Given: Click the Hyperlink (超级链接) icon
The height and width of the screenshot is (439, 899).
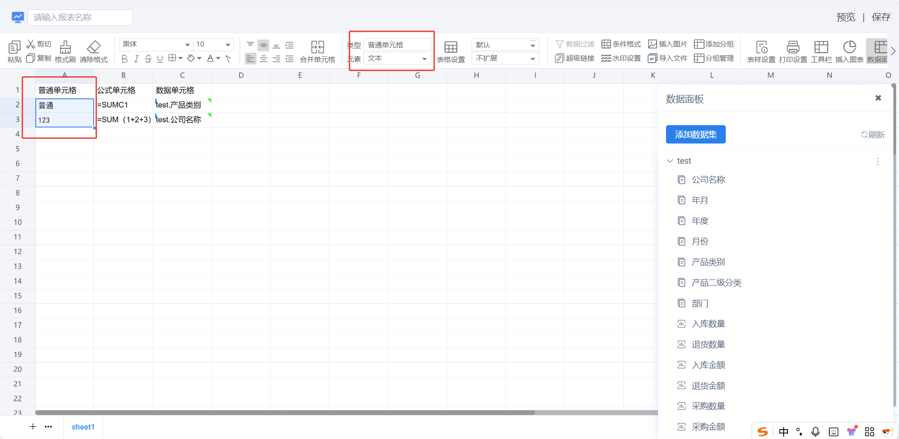Looking at the screenshot, I should pyautogui.click(x=559, y=58).
